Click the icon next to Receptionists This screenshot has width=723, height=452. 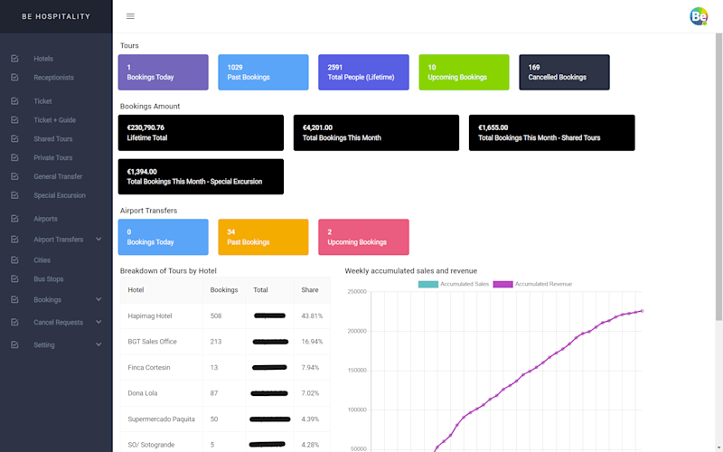[14, 78]
